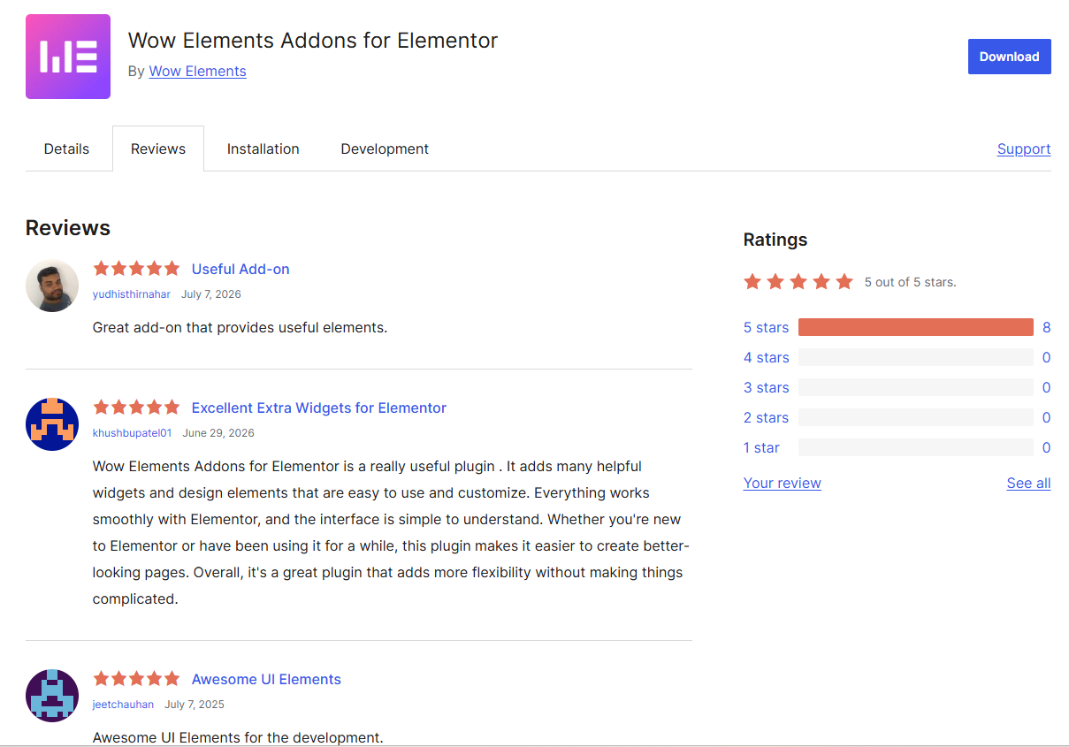Click the Your review link
The width and height of the screenshot is (1069, 747).
(783, 483)
